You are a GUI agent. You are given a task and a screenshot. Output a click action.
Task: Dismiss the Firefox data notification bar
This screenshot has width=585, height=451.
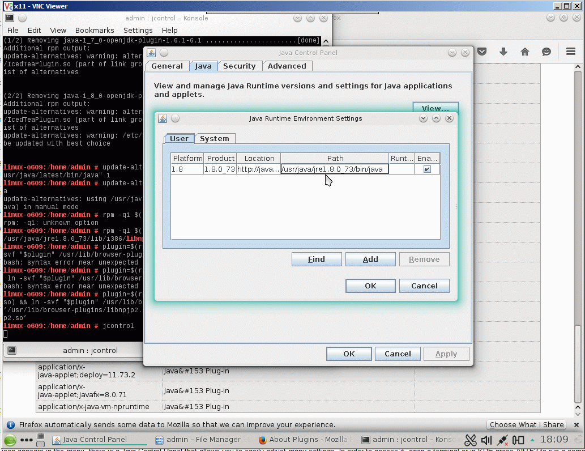(x=577, y=425)
